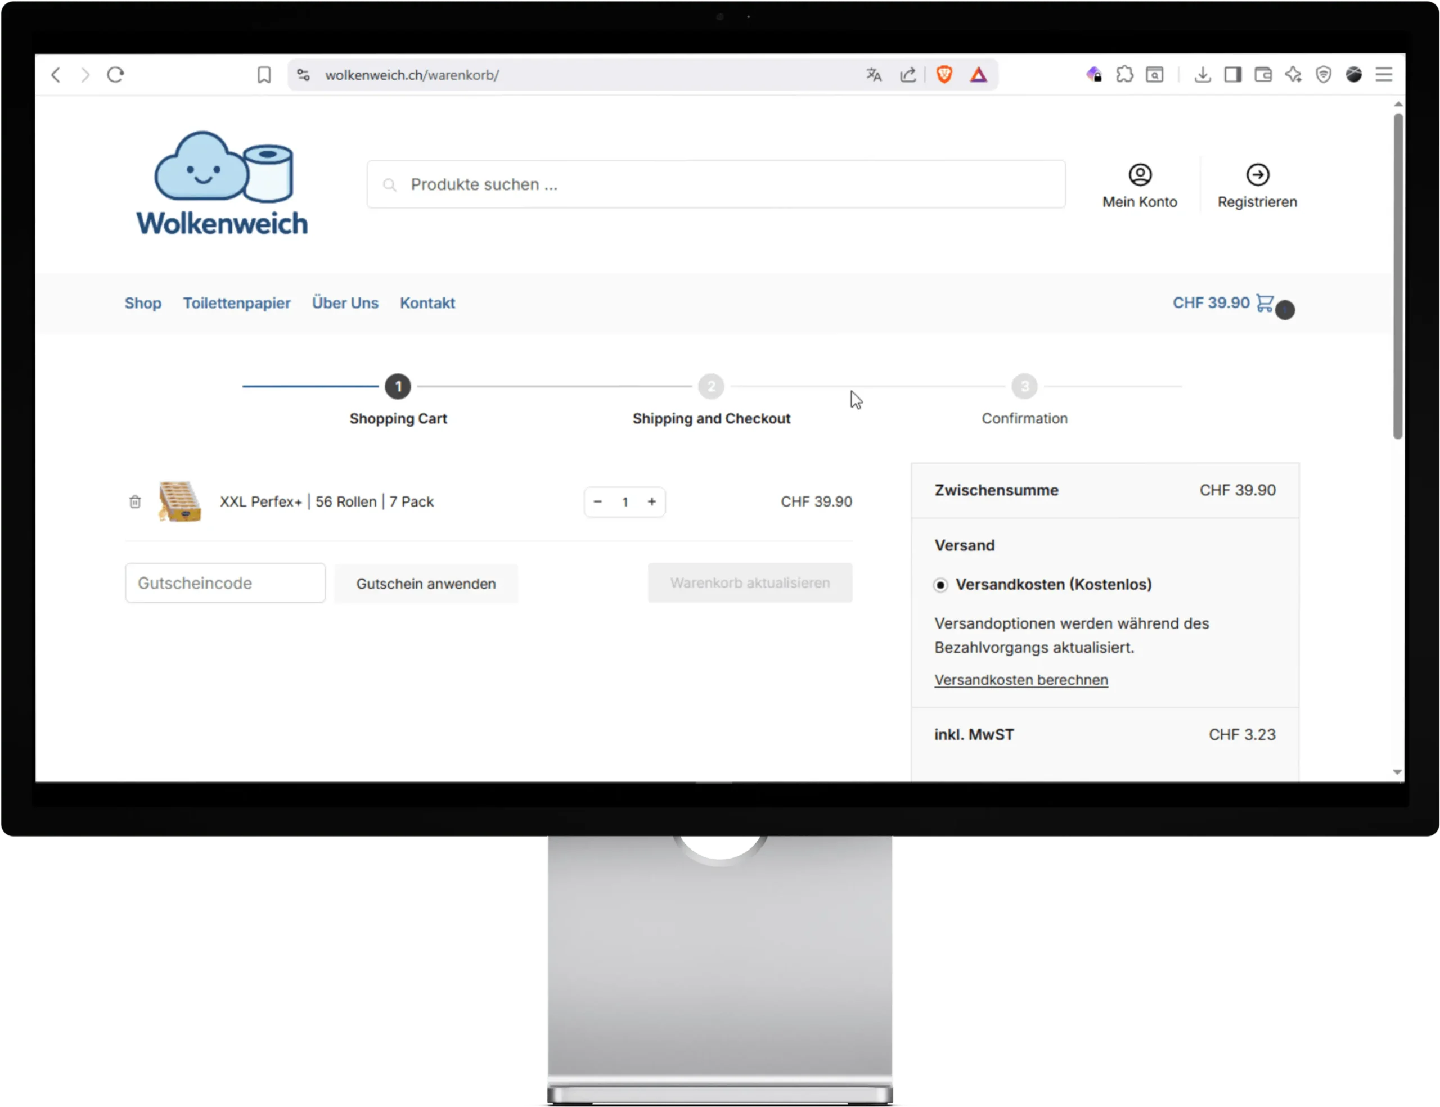This screenshot has width=1440, height=1107.
Task: Select the Versandkosten (Kostenlos) radio button
Action: click(940, 585)
